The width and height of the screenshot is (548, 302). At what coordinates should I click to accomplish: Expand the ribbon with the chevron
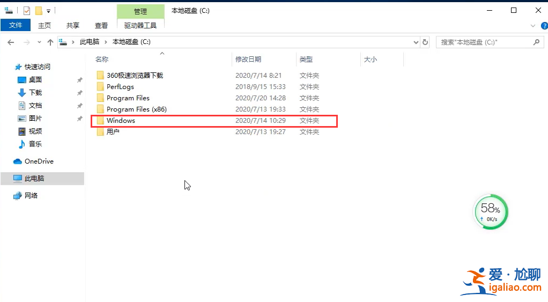coord(532,26)
